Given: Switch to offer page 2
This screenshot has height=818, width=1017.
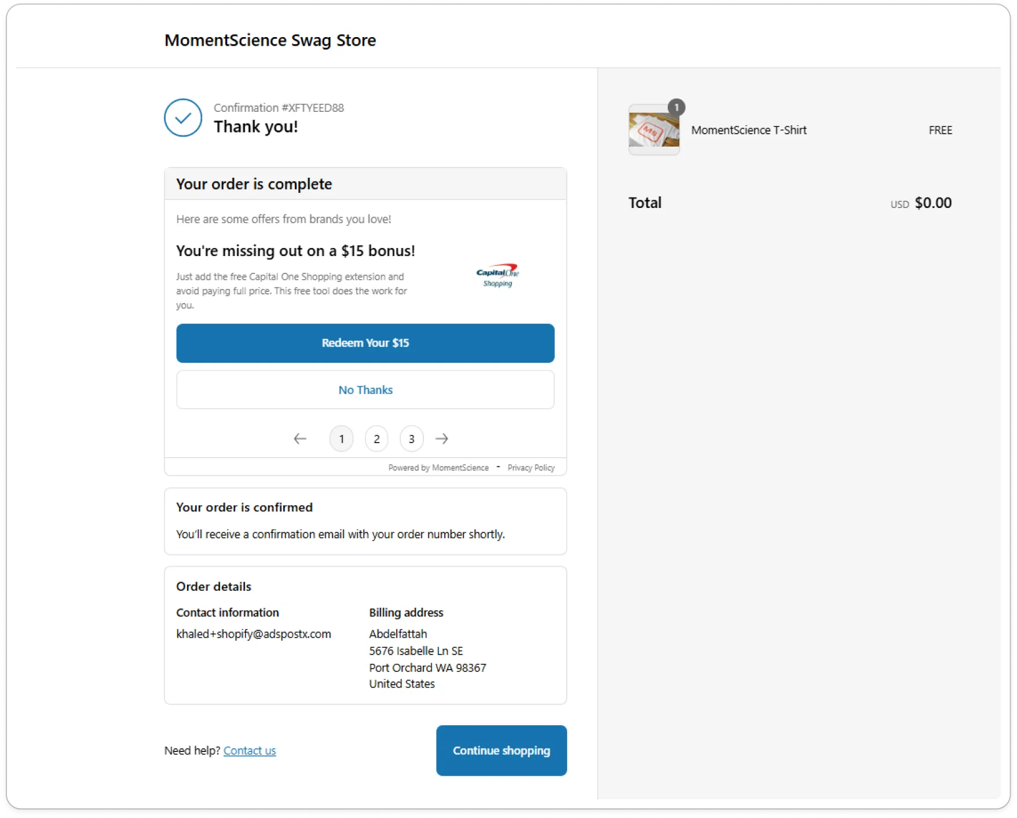Looking at the screenshot, I should (x=377, y=439).
